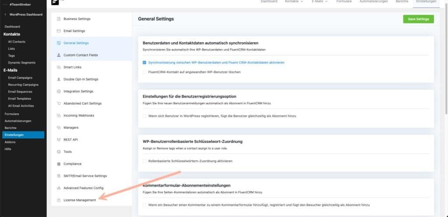Click the REST API icon in sidebar
Screen dimensions: 448x217
tap(59, 139)
